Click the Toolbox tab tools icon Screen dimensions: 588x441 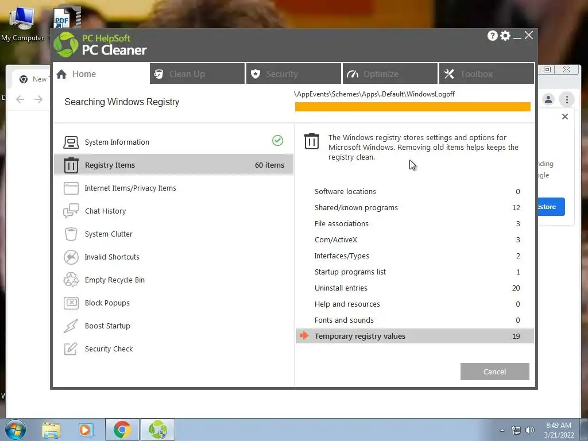point(449,74)
